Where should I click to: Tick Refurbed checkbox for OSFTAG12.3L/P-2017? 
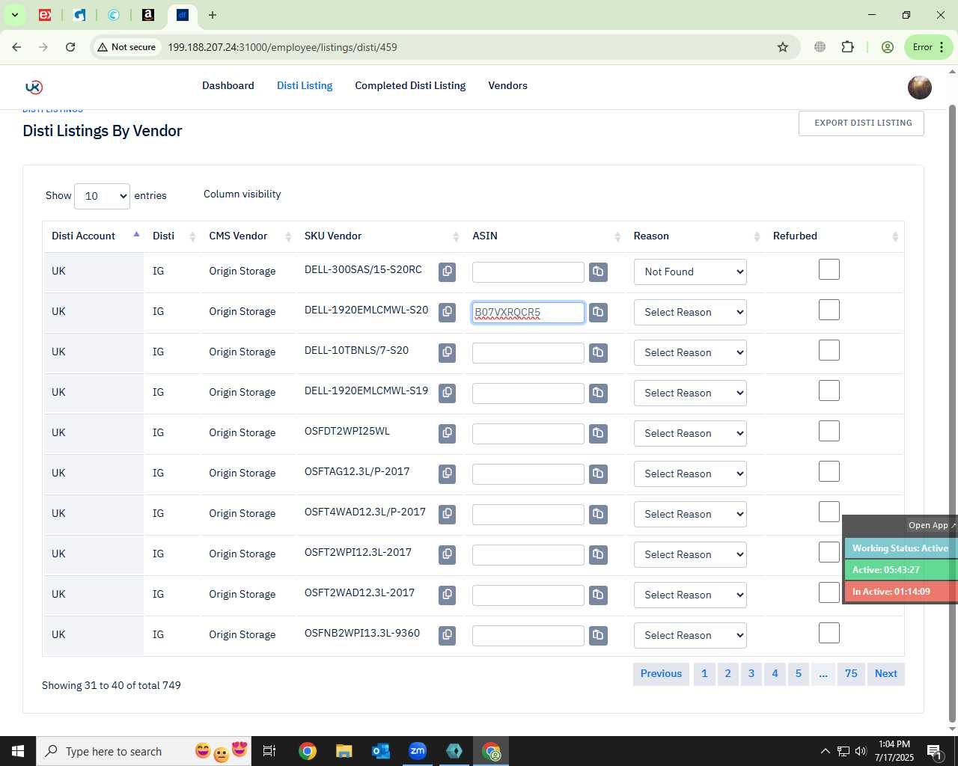coord(829,471)
